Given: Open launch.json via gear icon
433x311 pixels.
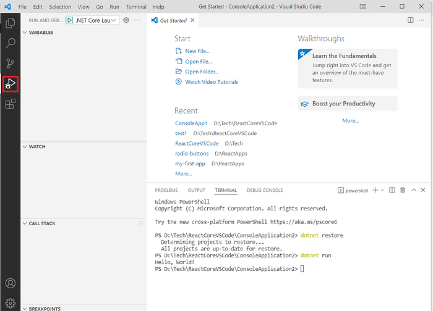Looking at the screenshot, I should [x=126, y=20].
